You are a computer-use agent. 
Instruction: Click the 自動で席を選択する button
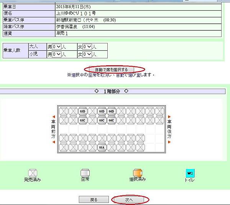(x=112, y=69)
